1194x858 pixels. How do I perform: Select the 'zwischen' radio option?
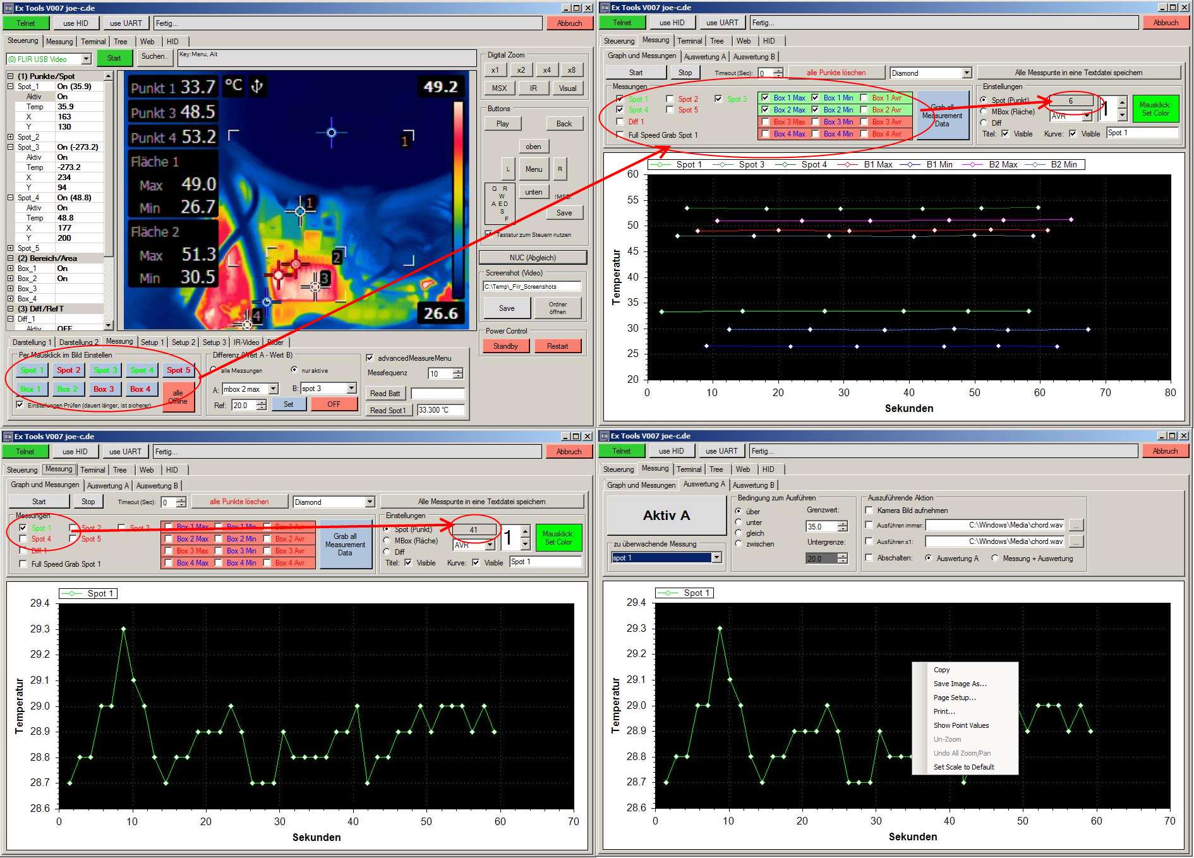pos(739,544)
